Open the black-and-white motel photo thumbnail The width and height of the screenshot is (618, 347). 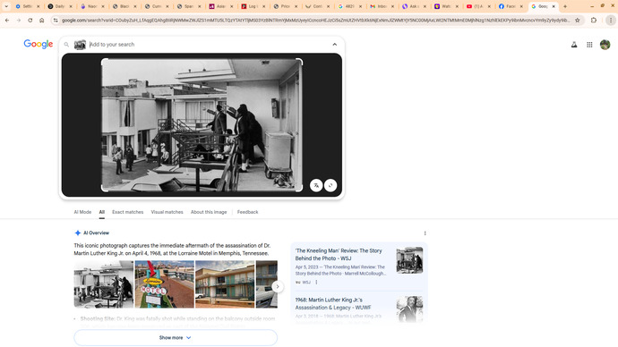point(104,284)
